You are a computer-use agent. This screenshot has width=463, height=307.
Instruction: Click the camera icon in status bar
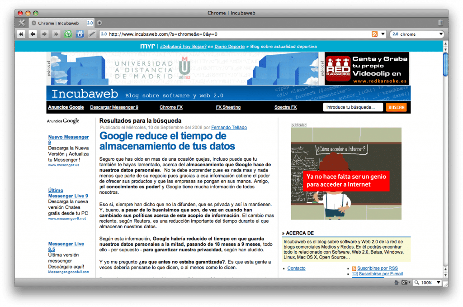click(404, 283)
